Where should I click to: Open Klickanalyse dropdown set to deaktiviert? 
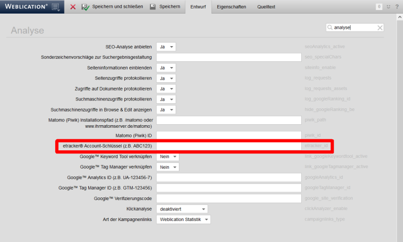coord(182,209)
